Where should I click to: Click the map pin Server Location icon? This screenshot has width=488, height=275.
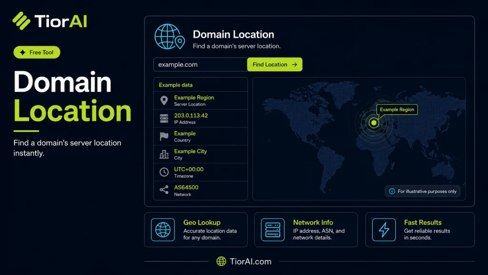[x=164, y=100]
